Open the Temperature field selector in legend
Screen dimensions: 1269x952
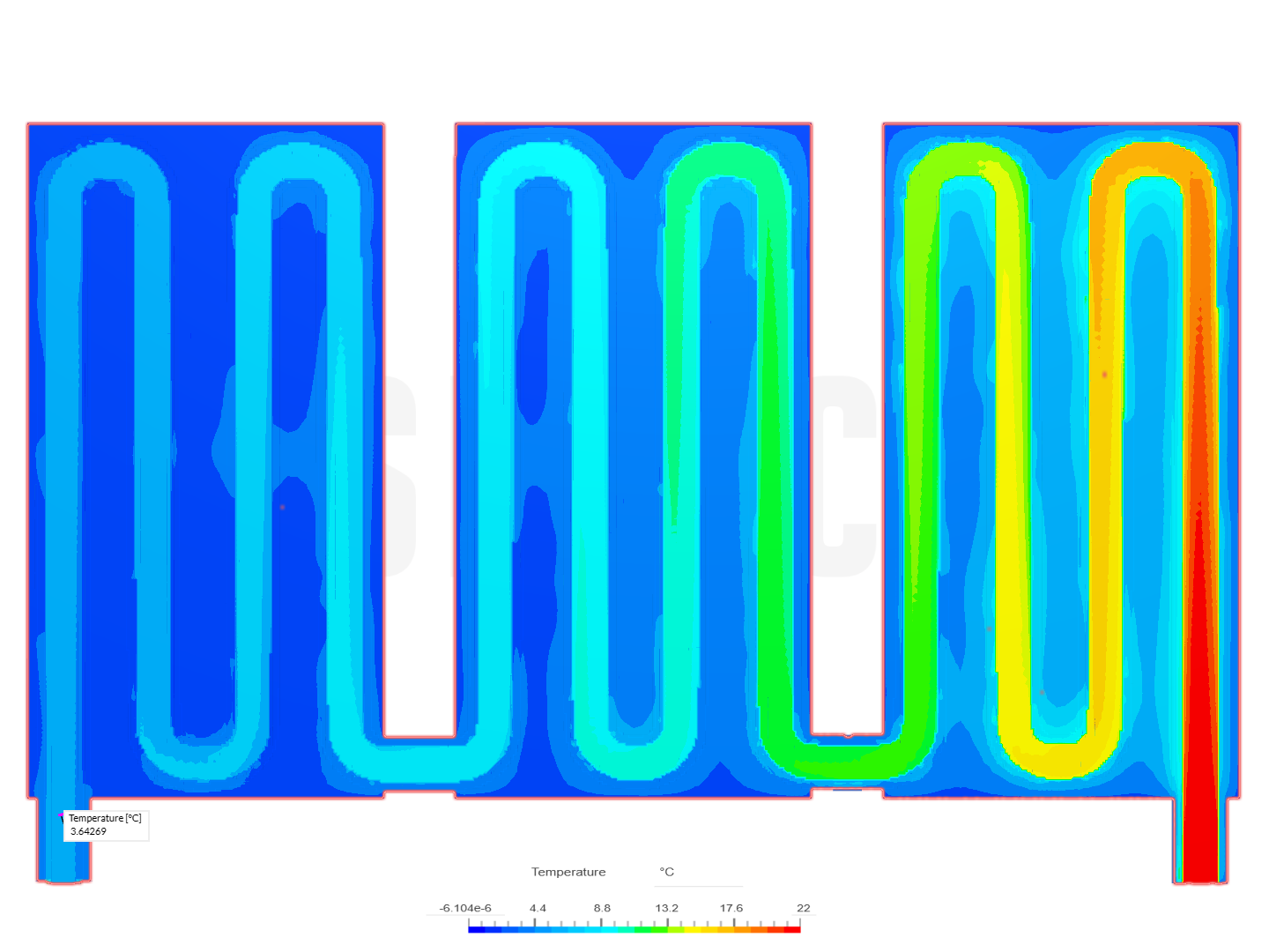568,872
